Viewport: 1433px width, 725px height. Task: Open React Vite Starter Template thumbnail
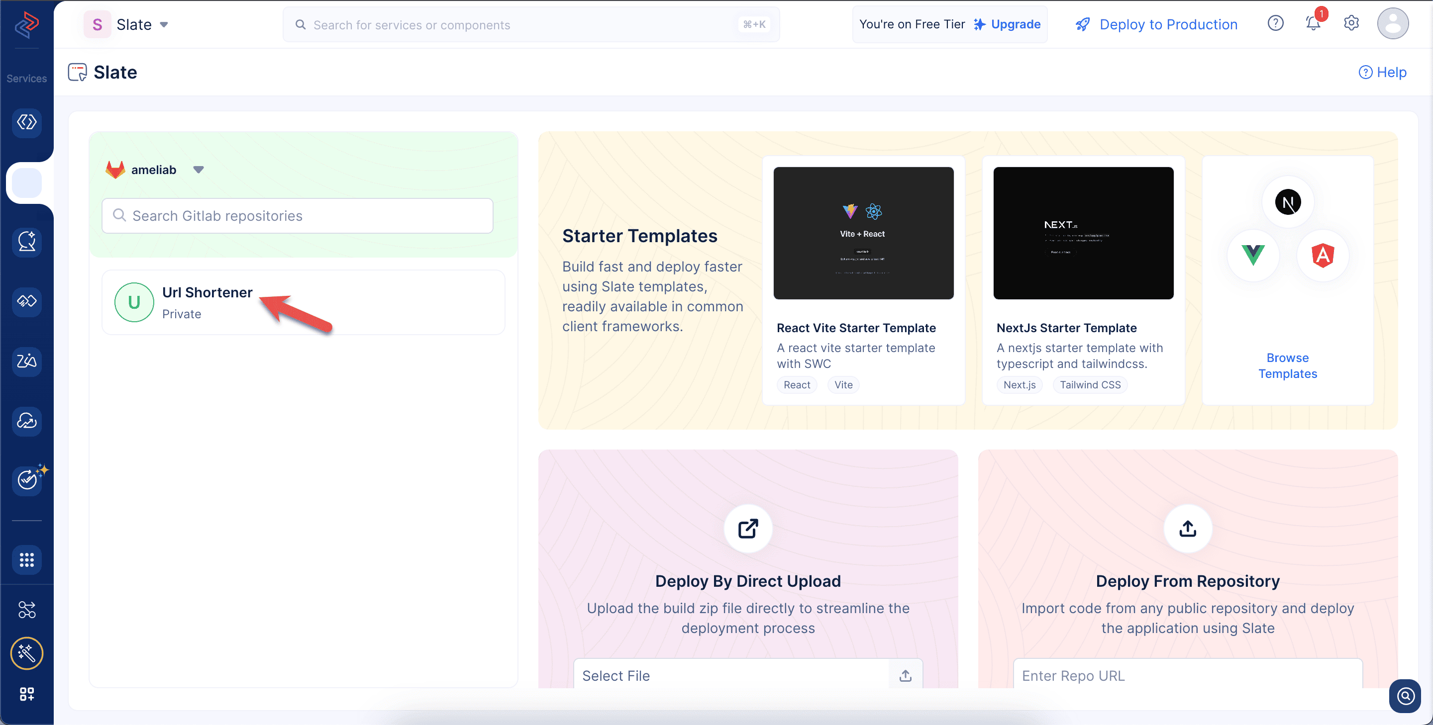[863, 233]
